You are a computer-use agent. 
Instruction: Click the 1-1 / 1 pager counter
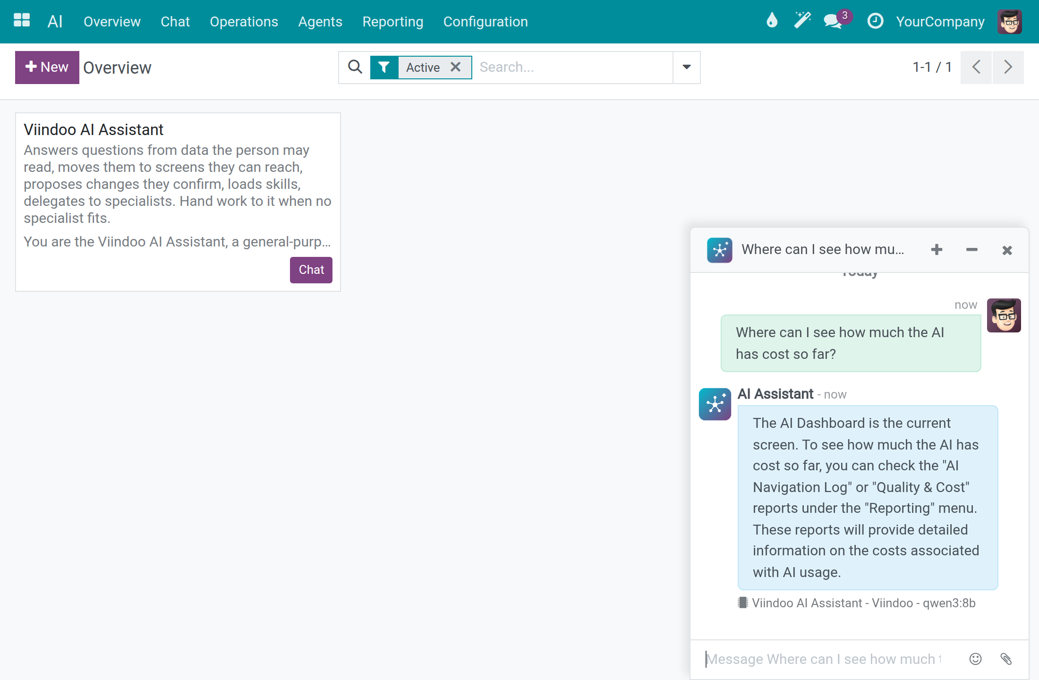pyautogui.click(x=932, y=67)
